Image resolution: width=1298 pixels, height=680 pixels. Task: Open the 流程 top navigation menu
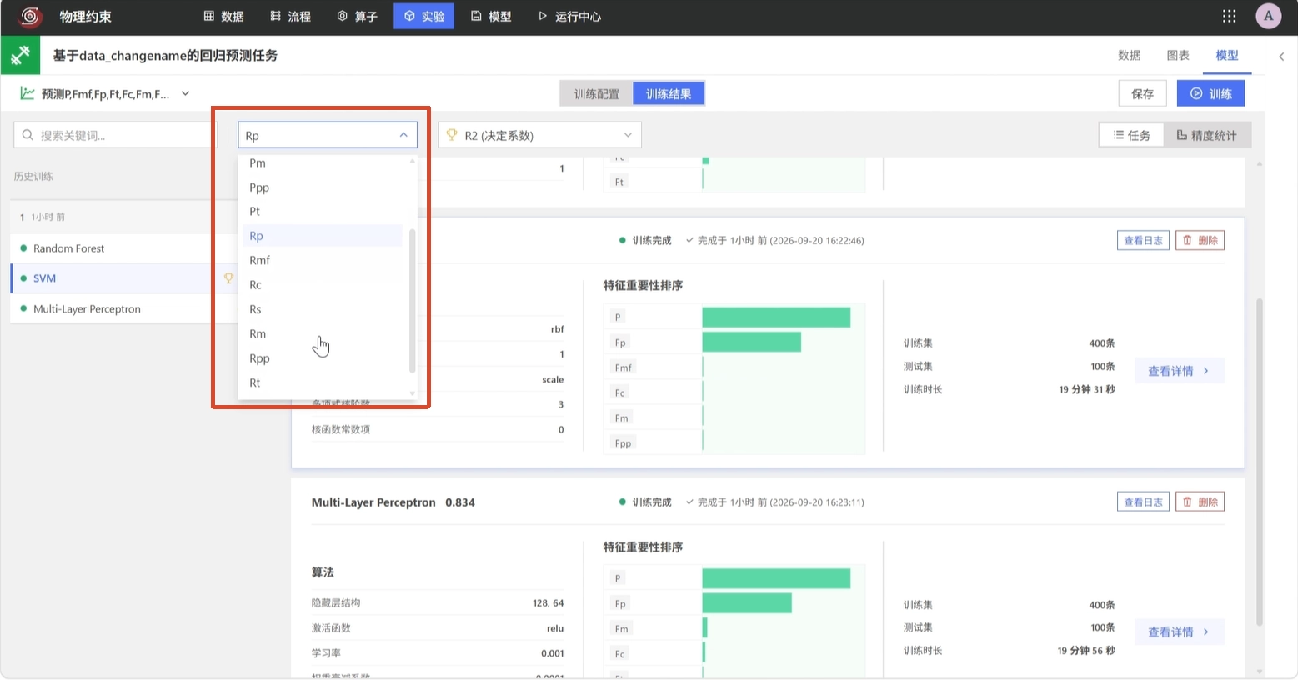point(290,16)
